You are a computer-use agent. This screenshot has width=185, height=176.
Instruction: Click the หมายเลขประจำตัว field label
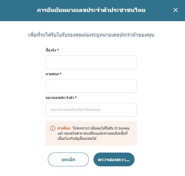[60, 98]
